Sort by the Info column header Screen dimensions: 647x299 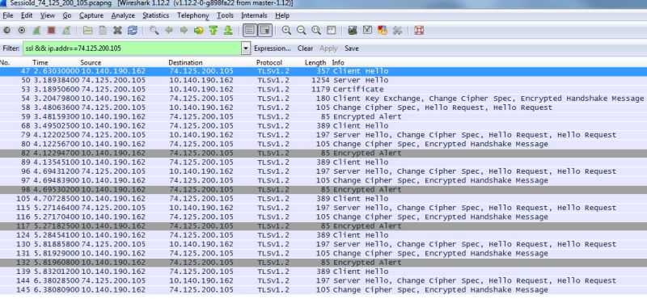coord(338,63)
